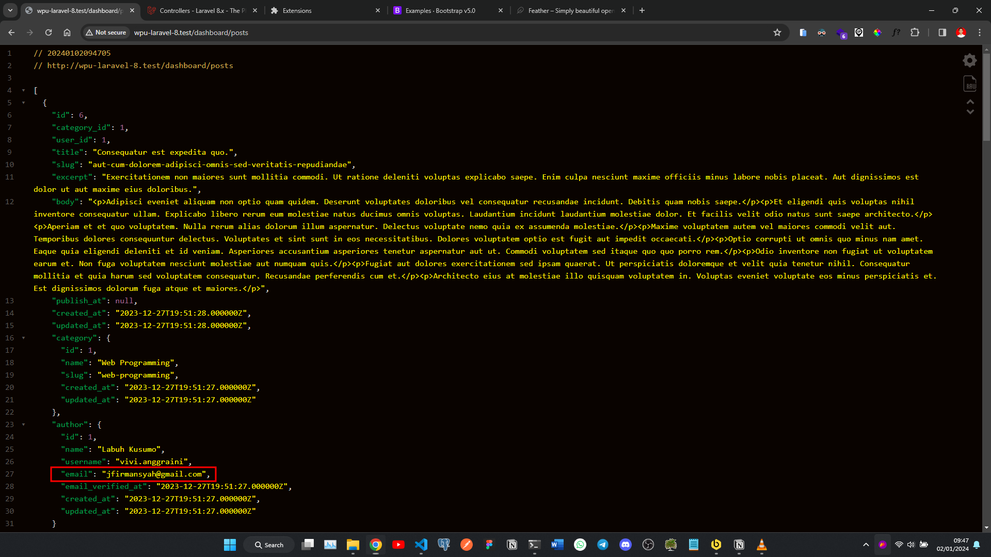Click the expand-all down chevron
Screen dimensions: 991x557
point(970,111)
